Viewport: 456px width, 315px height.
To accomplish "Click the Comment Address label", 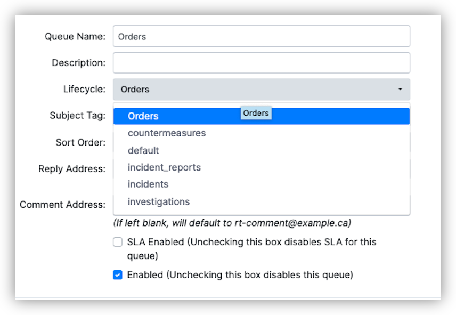I will tap(62, 205).
